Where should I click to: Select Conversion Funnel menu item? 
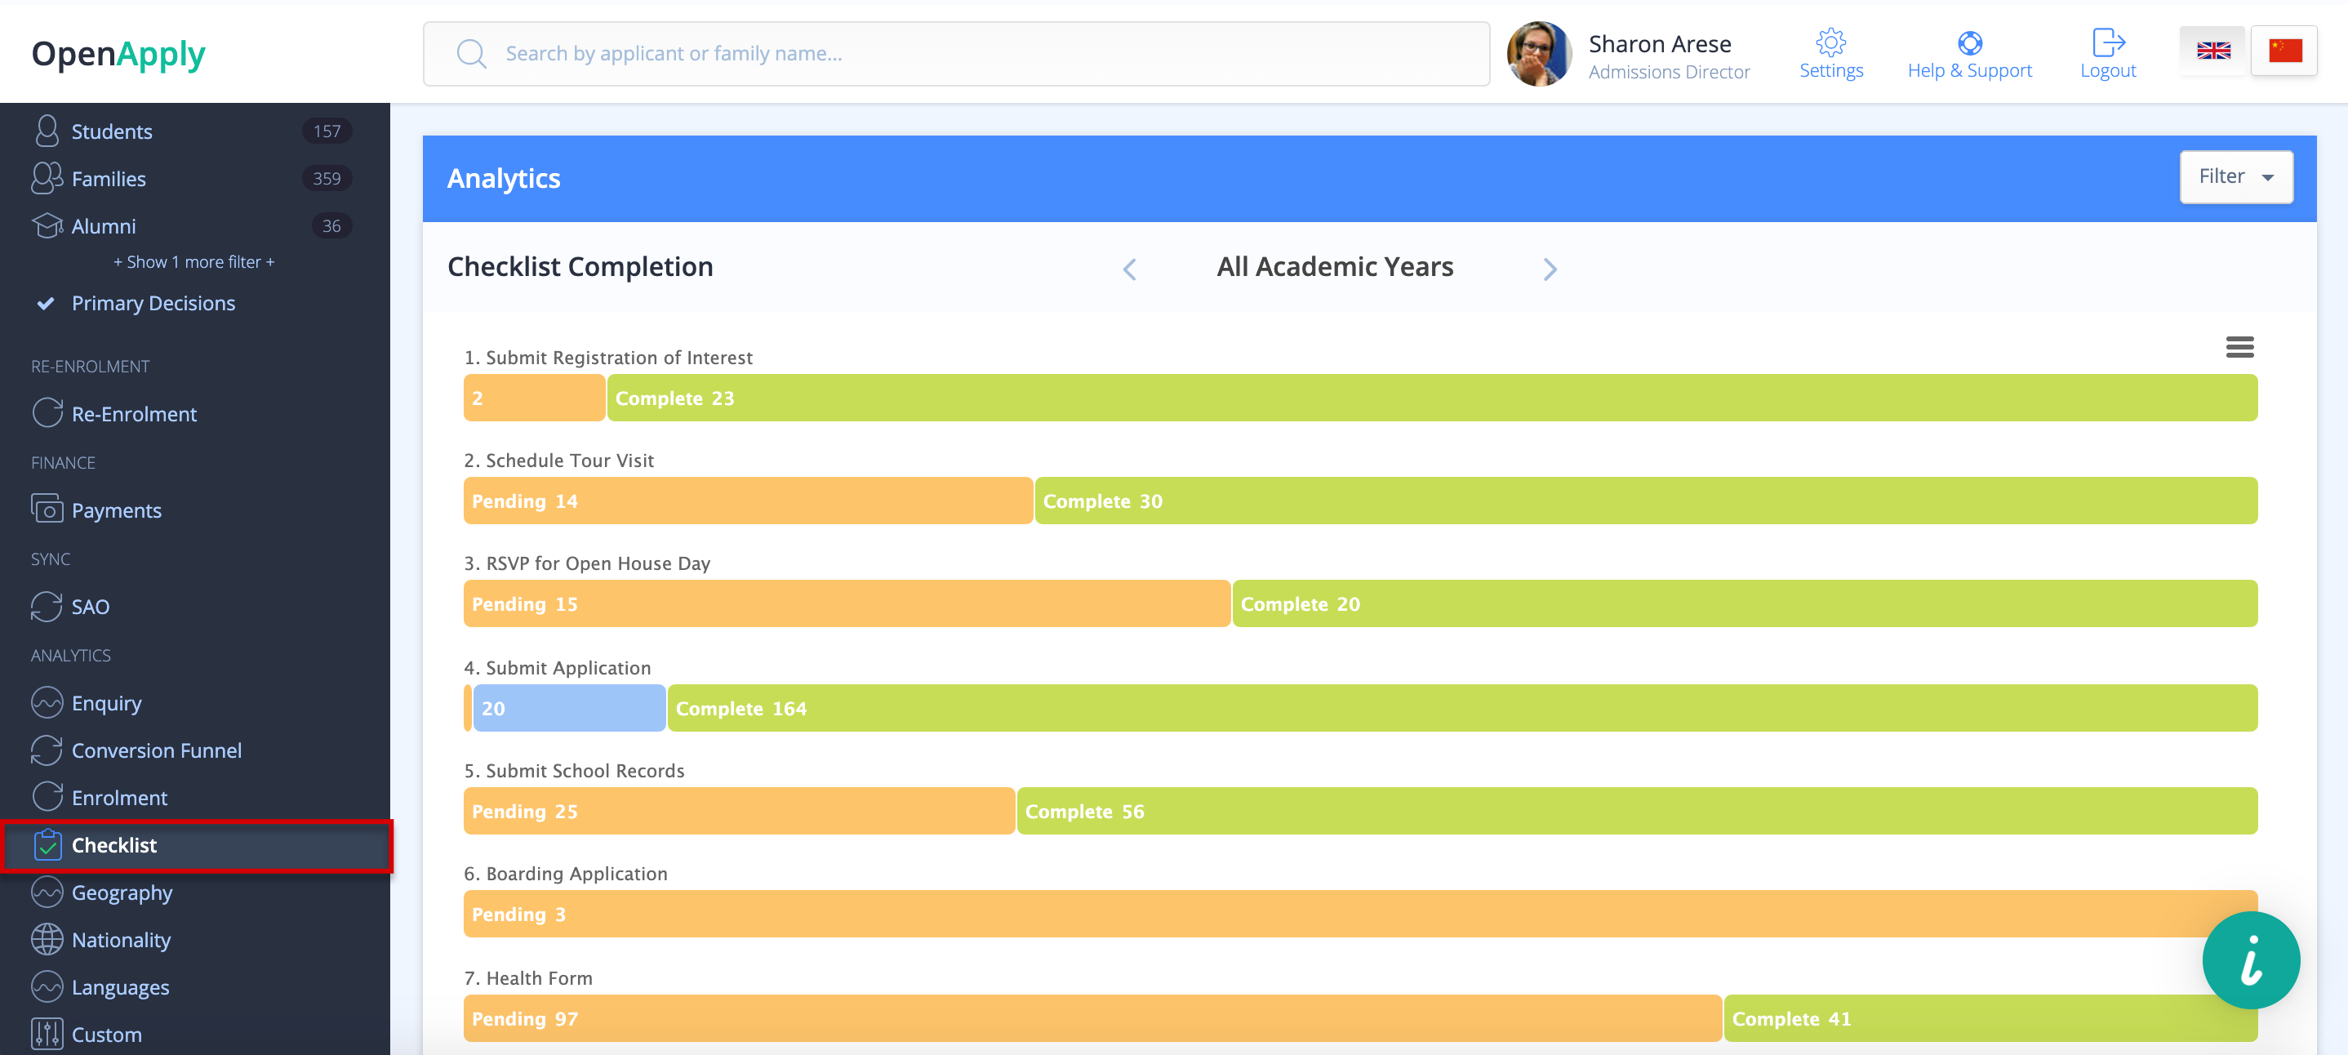(157, 750)
